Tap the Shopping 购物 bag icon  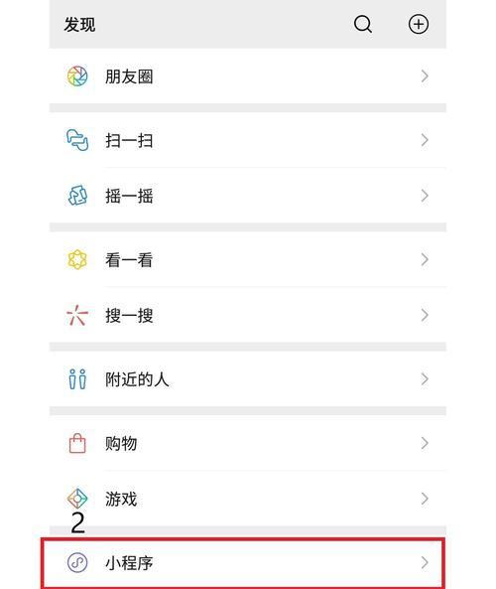tap(77, 443)
